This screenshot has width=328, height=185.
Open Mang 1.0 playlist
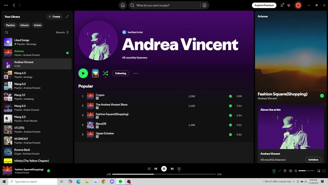click(x=37, y=97)
